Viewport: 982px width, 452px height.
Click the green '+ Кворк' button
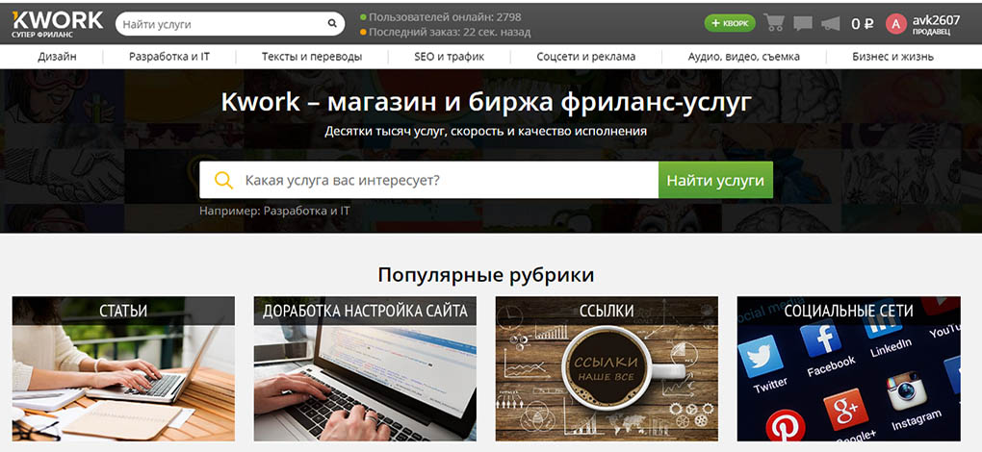click(x=730, y=23)
